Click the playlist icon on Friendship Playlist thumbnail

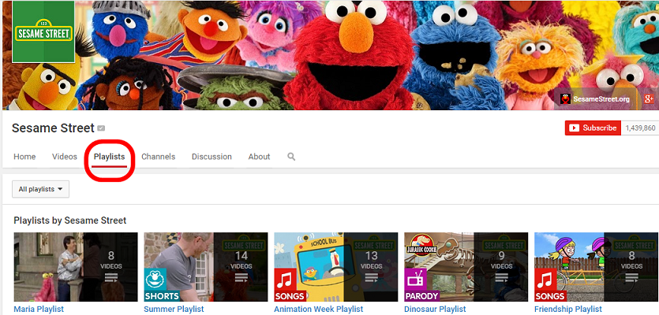(631, 278)
